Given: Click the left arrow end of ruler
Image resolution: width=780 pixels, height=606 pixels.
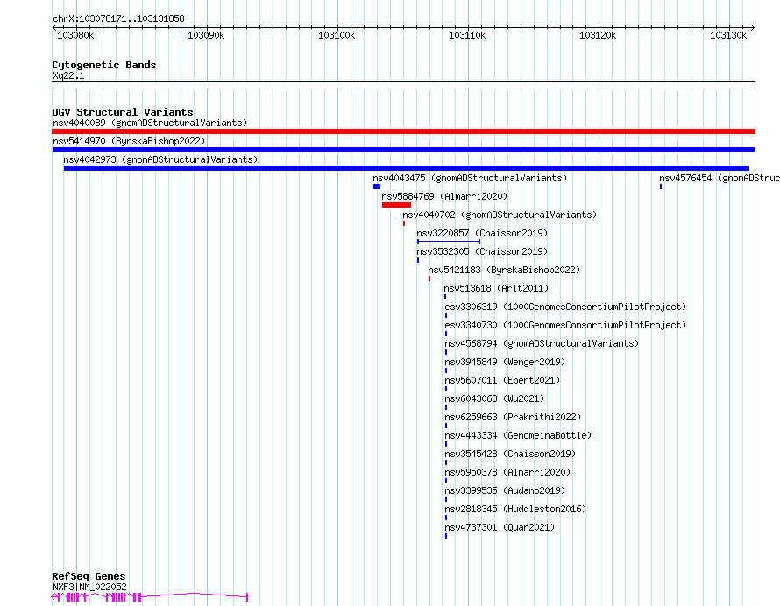Looking at the screenshot, I should coord(54,28).
